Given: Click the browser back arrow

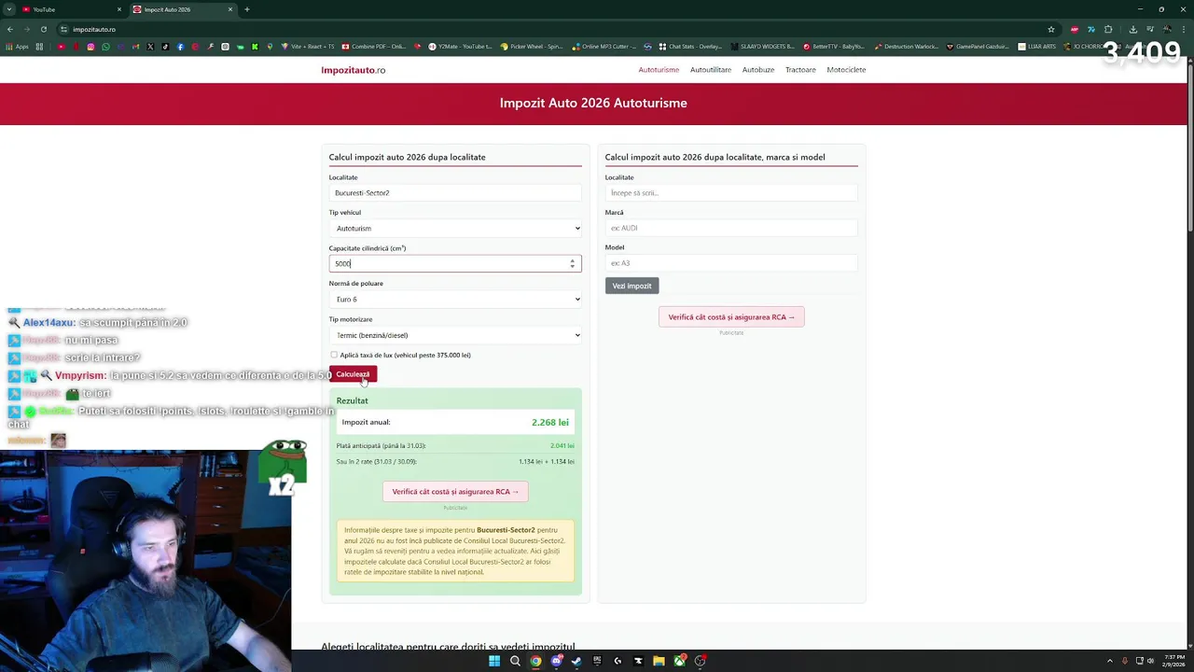Looking at the screenshot, I should click(x=9, y=29).
